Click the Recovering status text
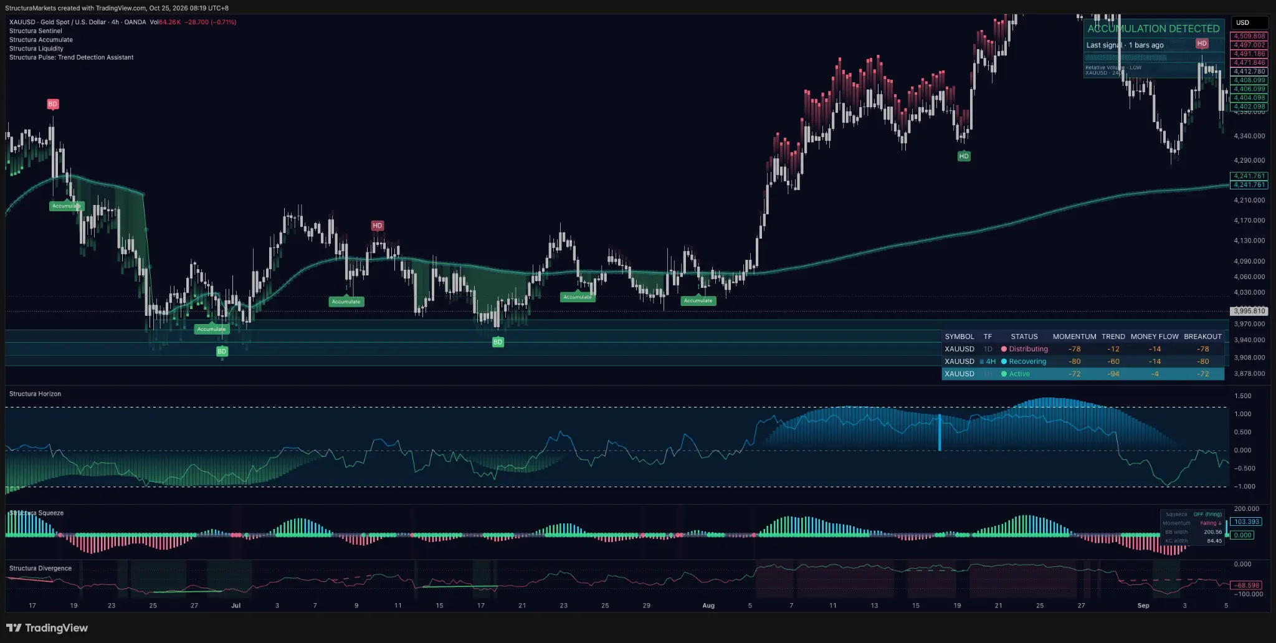Screen dimensions: 1276x643 click(1027, 361)
